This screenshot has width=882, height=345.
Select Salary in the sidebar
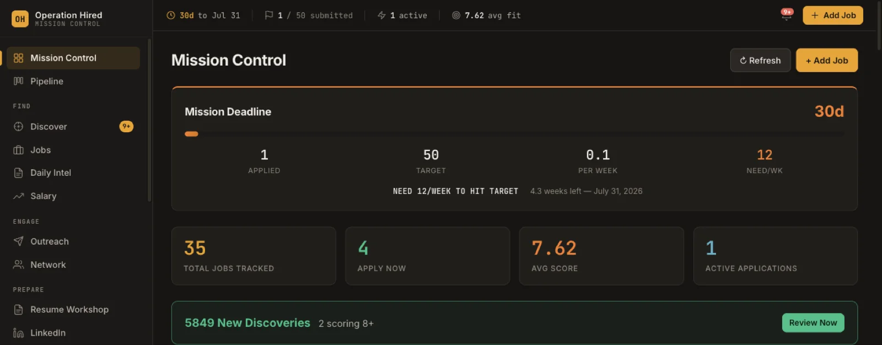[73, 196]
